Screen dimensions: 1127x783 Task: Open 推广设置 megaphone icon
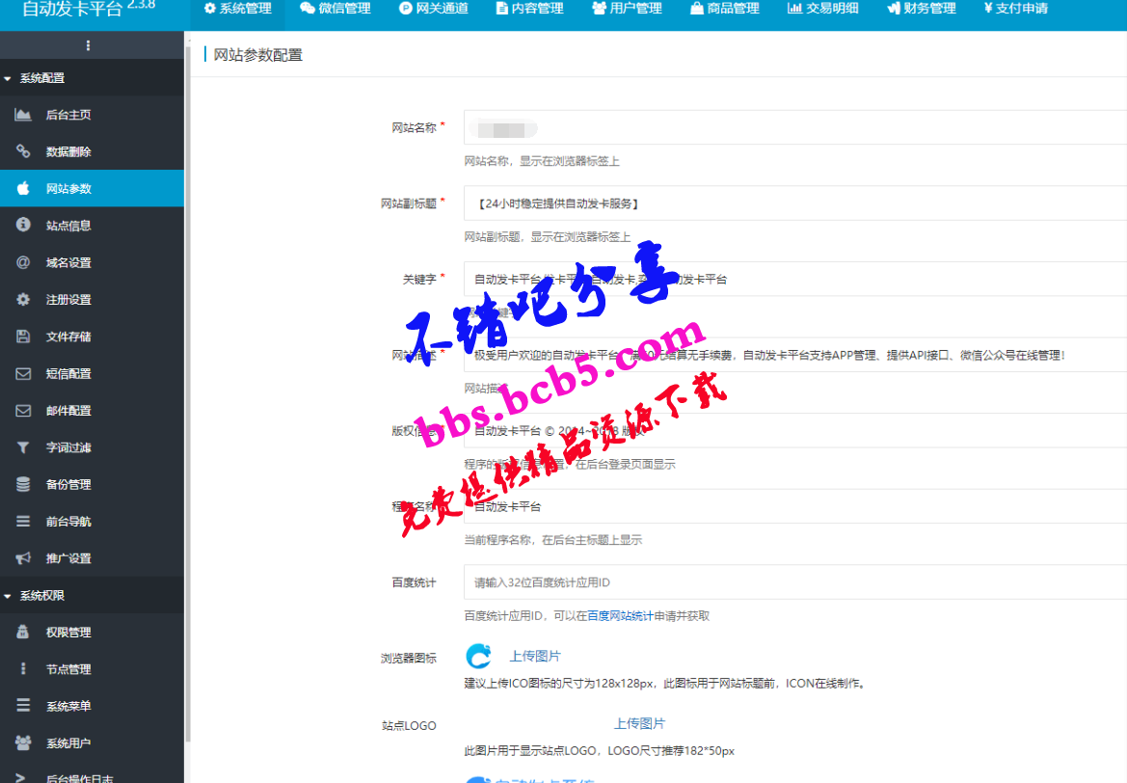coord(23,558)
